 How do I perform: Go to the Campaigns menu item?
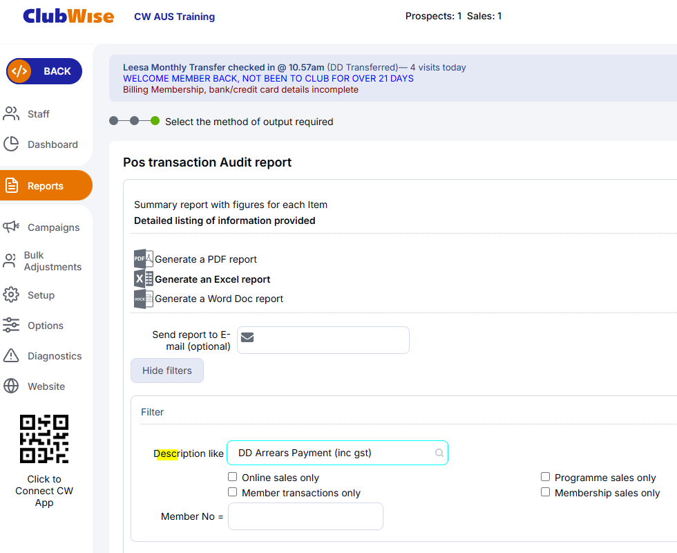click(54, 227)
